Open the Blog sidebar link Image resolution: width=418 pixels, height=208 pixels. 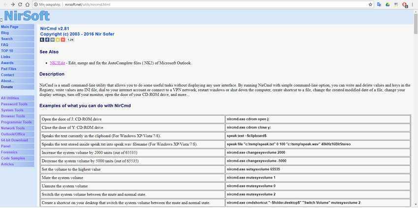click(17, 33)
